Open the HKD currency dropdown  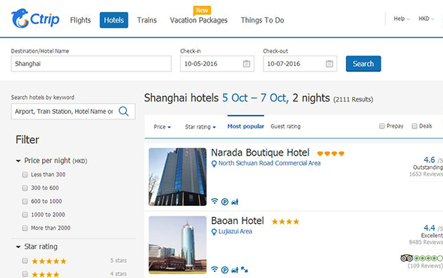coord(426,19)
